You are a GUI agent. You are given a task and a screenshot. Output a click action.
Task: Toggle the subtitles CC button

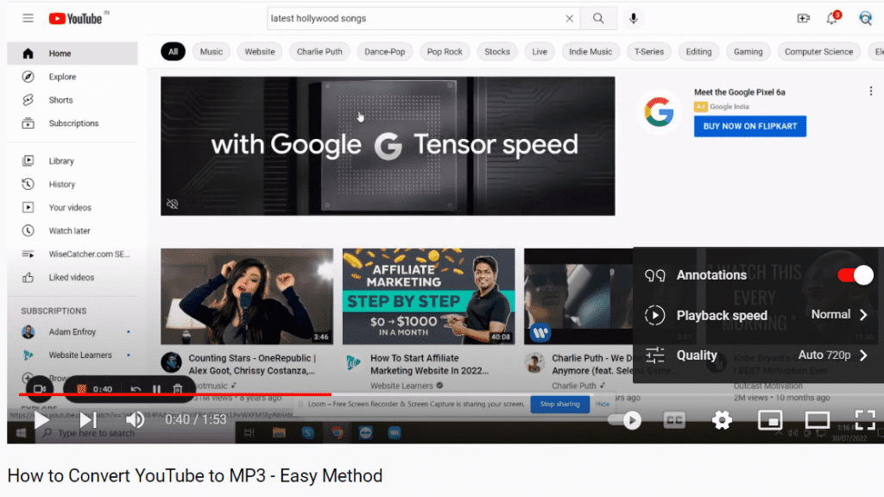coord(674,420)
